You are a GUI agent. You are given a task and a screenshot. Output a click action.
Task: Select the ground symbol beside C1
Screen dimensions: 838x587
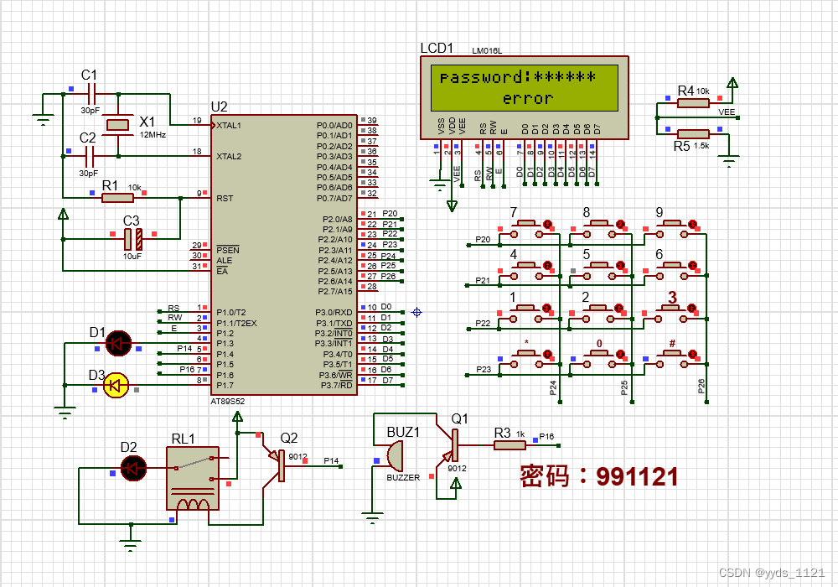click(43, 119)
